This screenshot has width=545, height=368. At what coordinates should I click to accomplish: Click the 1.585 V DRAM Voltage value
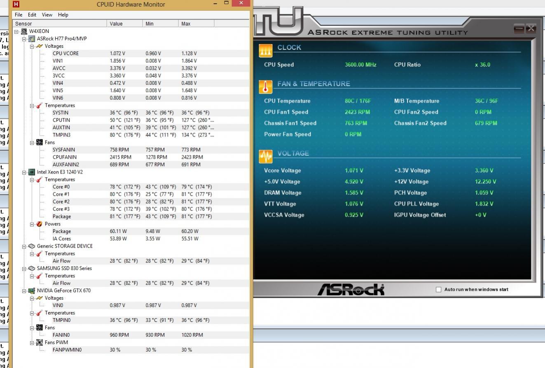354,193
